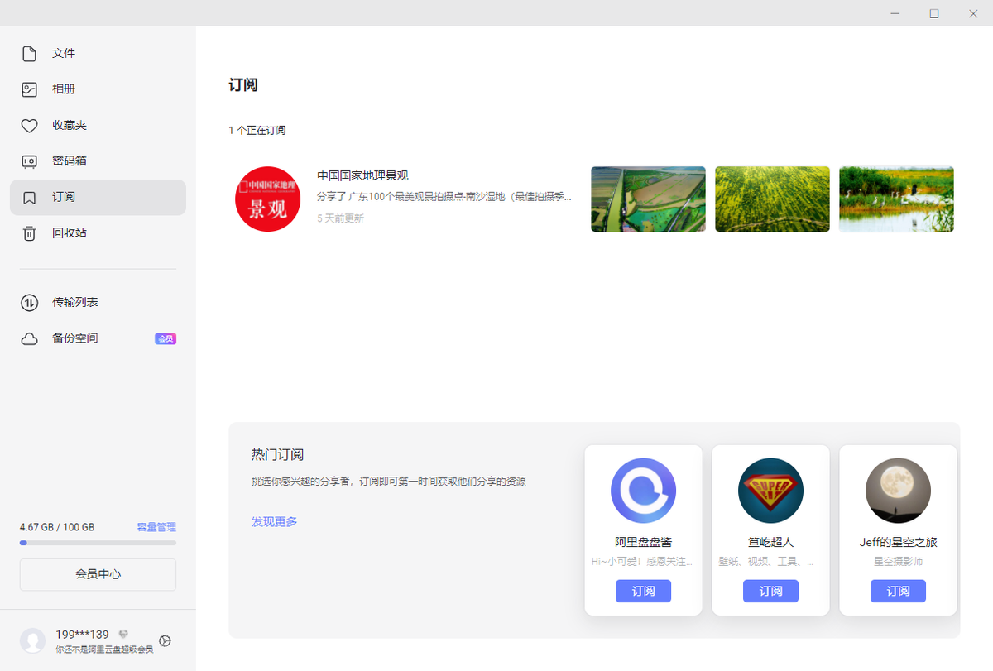Click the 会员中心 button
The height and width of the screenshot is (671, 993).
[x=98, y=574]
